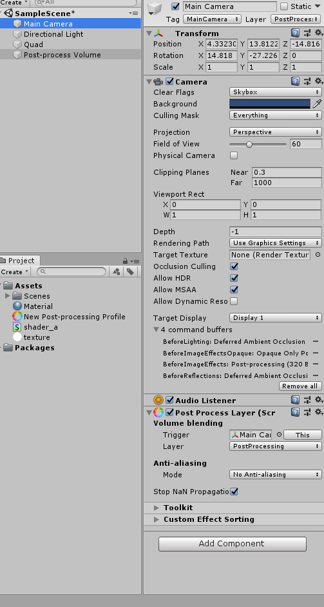Expand the Toolkit section
324x607 pixels.
point(156,508)
